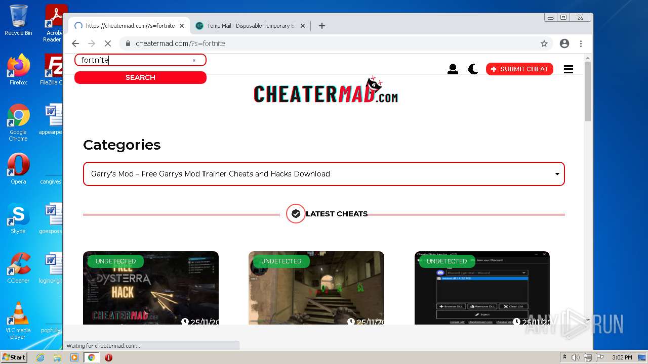The width and height of the screenshot is (648, 364).
Task: Open File Explorer from taskbar
Action: click(57, 357)
